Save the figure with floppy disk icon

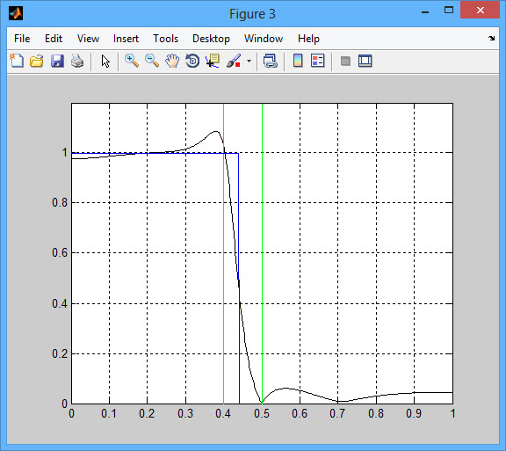tap(57, 61)
